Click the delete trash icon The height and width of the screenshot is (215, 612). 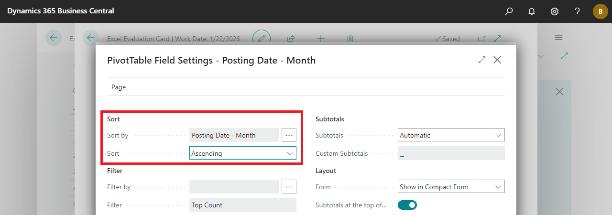tap(350, 39)
